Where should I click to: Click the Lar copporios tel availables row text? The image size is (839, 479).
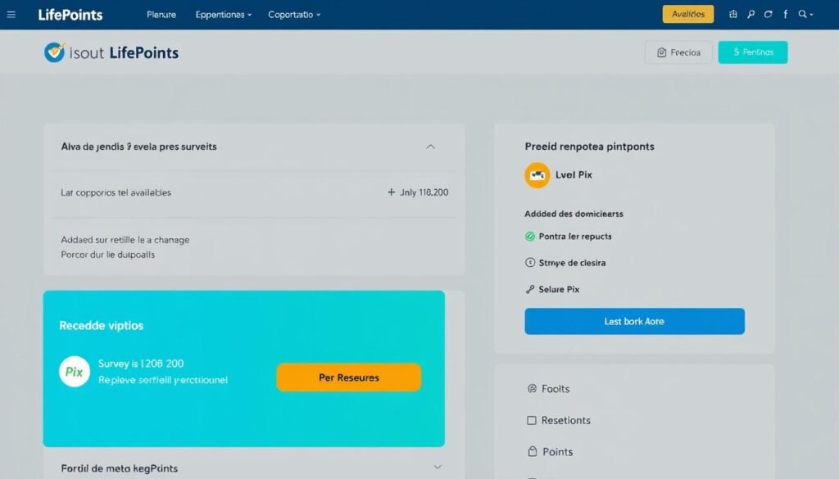click(x=116, y=192)
